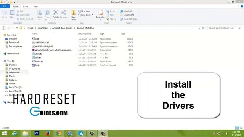This screenshot has width=244, height=137.
Task: Click Select all in the Select group
Action: tap(126, 11)
